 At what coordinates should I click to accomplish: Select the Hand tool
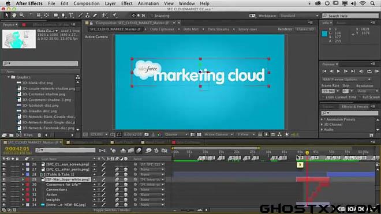point(14,16)
